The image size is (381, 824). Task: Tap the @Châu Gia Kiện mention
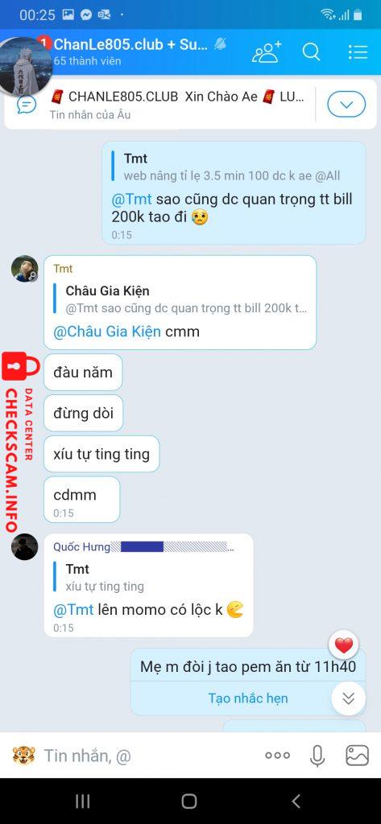point(107,332)
